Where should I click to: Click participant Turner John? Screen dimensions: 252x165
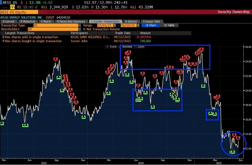tap(79, 41)
